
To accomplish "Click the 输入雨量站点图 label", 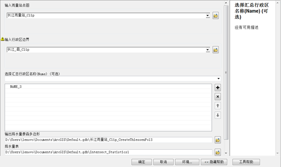I will 17,6.
